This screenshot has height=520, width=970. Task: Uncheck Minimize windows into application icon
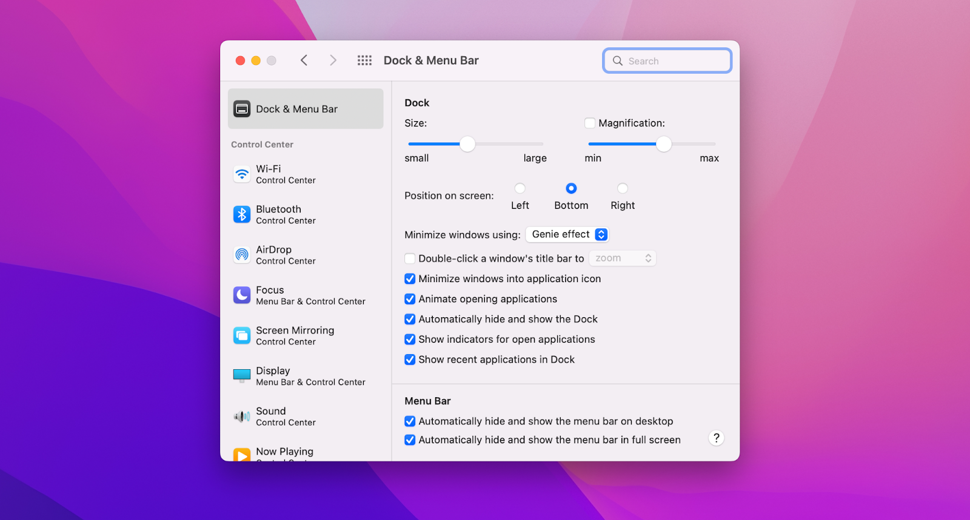410,278
